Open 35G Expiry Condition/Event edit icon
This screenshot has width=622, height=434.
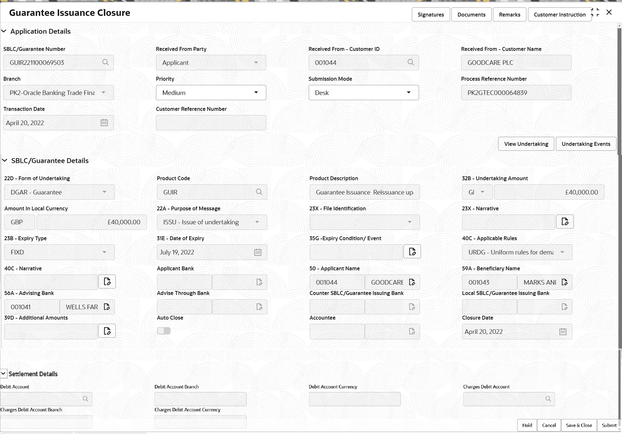click(x=412, y=252)
